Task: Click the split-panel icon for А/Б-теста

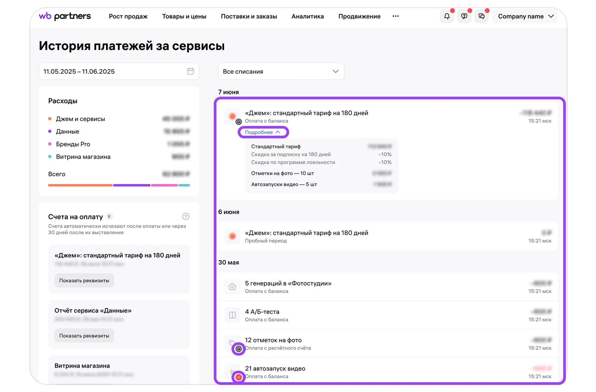Action: click(232, 315)
